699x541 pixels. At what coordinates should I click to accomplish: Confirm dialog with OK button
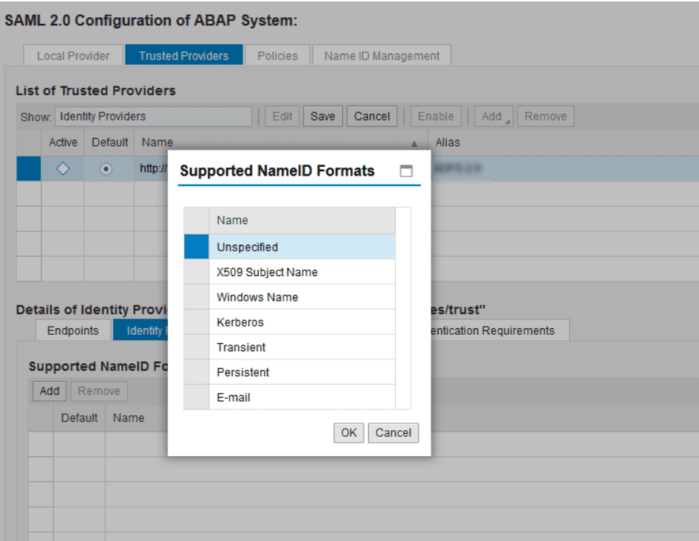pyautogui.click(x=349, y=432)
